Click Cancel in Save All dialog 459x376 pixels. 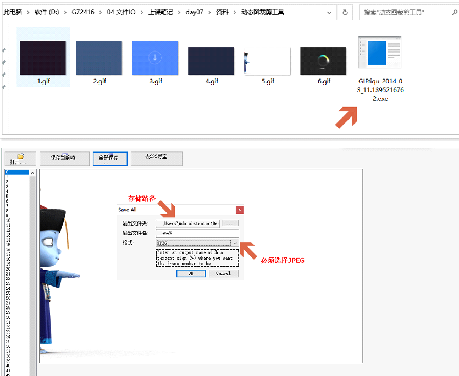click(x=223, y=273)
